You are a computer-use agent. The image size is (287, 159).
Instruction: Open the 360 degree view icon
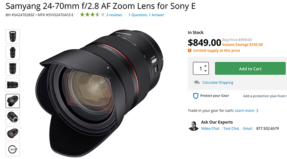pyautogui.click(x=13, y=150)
